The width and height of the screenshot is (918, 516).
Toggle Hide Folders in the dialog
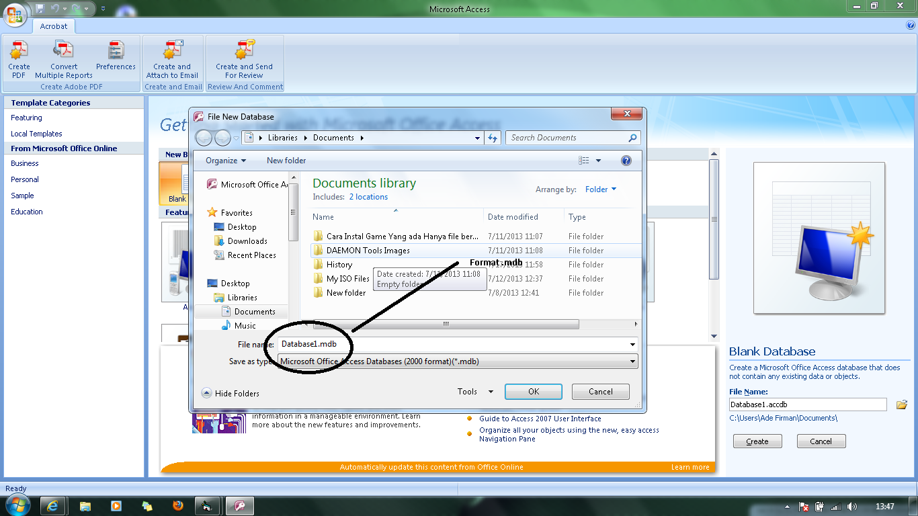(230, 393)
